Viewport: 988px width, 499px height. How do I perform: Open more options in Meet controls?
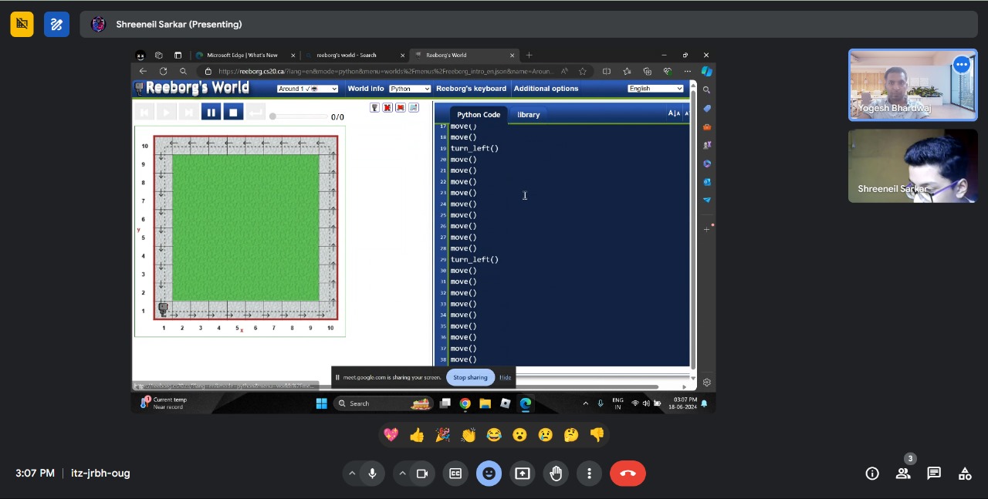(x=589, y=474)
